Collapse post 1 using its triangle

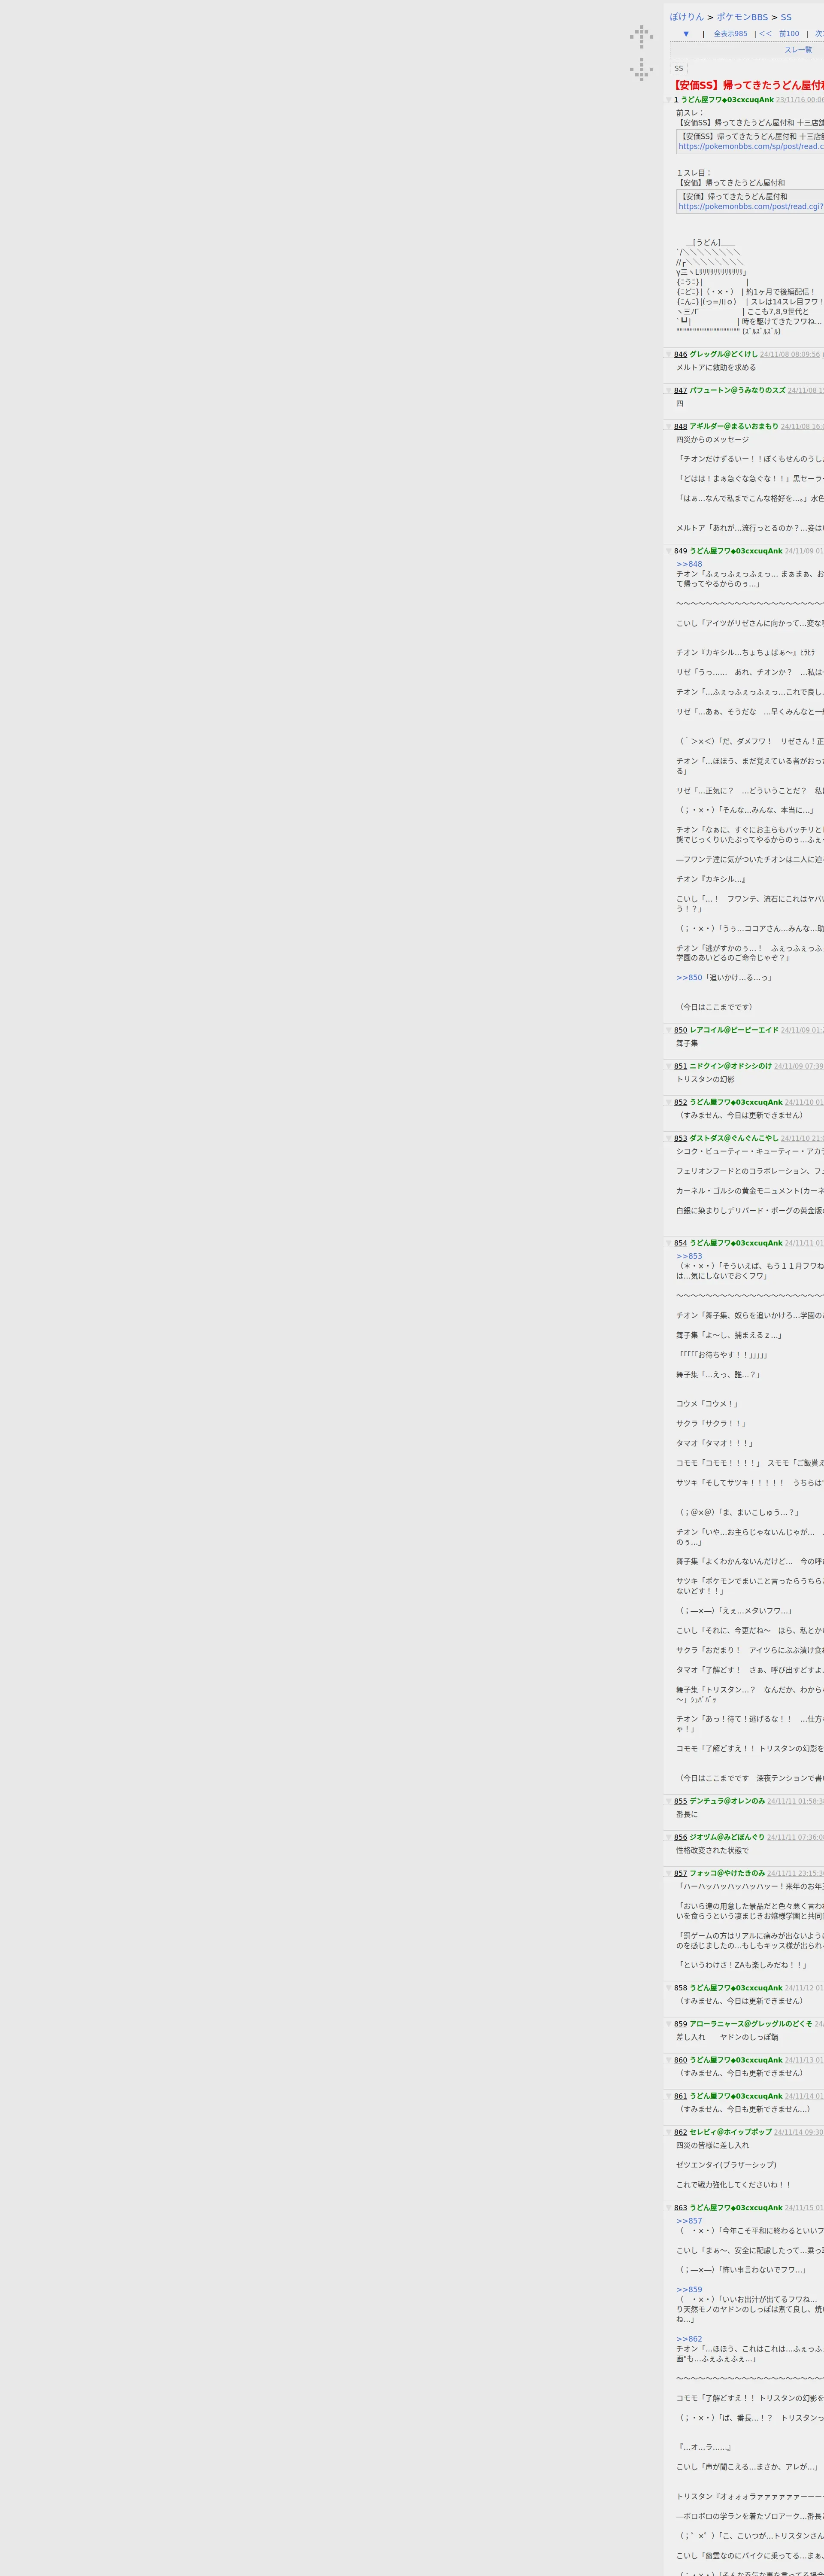click(x=669, y=100)
